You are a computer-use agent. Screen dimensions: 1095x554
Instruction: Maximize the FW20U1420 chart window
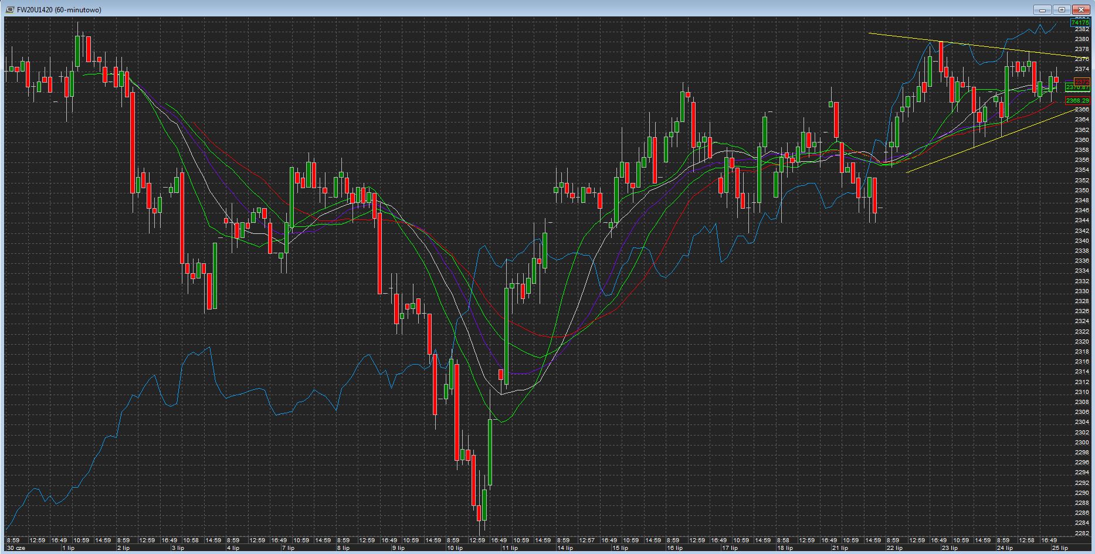pos(1061,9)
